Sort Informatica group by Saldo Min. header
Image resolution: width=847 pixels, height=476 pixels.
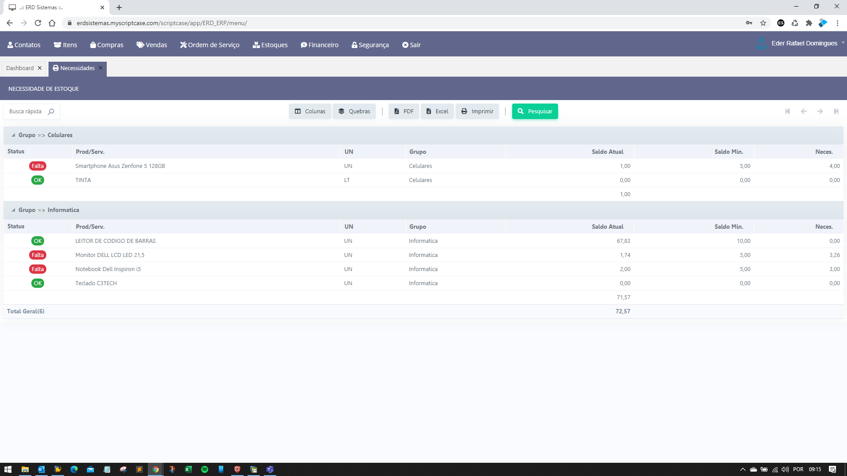point(729,227)
